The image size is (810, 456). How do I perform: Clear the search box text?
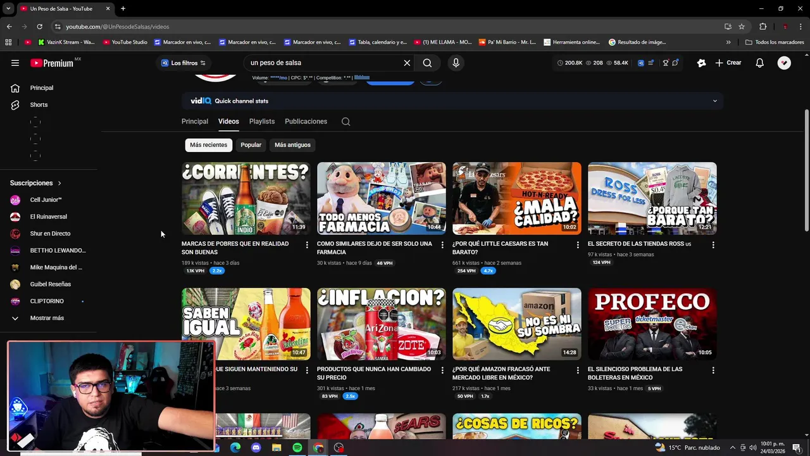(x=407, y=63)
